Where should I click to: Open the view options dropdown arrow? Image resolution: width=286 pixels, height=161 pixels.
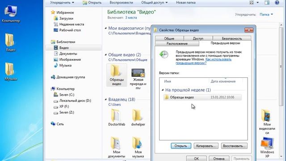257,3
